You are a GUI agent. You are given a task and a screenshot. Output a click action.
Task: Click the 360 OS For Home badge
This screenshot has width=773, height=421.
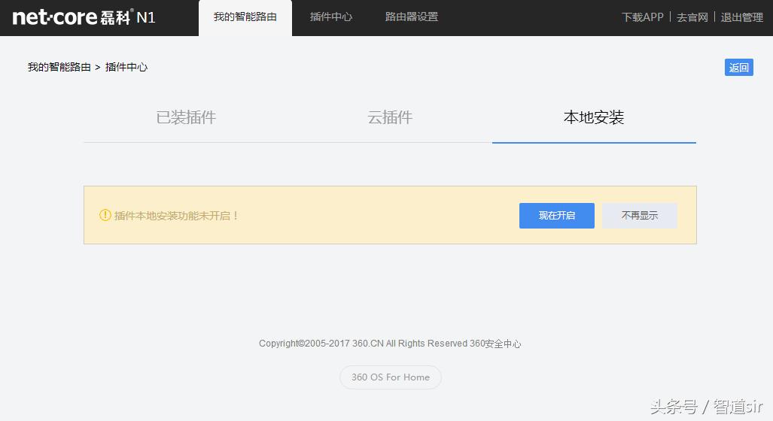(x=391, y=377)
